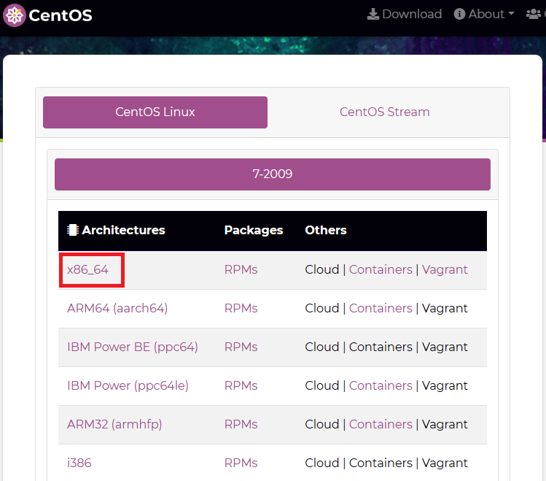
Task: Open RPMs for x86_64
Action: tap(241, 270)
